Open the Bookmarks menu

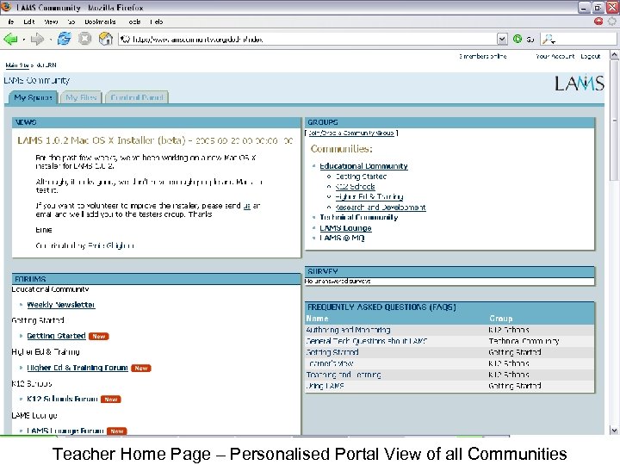pyautogui.click(x=100, y=22)
